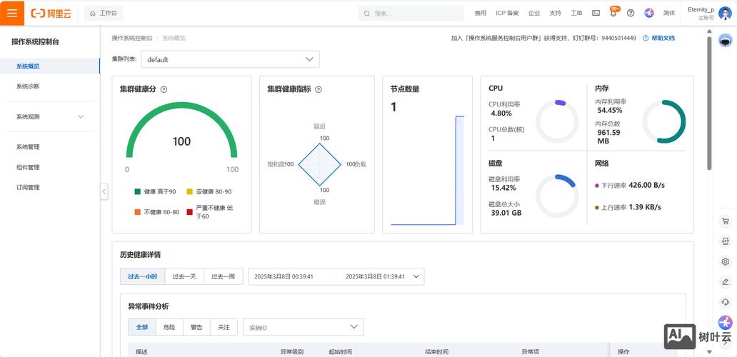The width and height of the screenshot is (737, 357).
Task: Click the info icon next to 集群健康指标
Action: [x=319, y=89]
